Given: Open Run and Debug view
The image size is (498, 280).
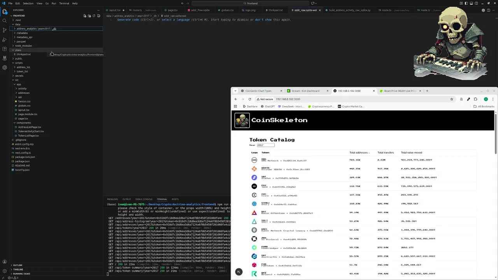Looking at the screenshot, I should (5, 39).
